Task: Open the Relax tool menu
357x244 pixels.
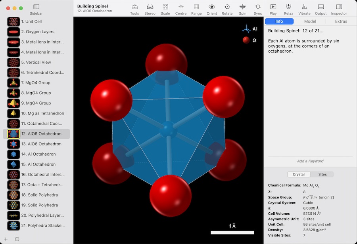Action: click(289, 7)
